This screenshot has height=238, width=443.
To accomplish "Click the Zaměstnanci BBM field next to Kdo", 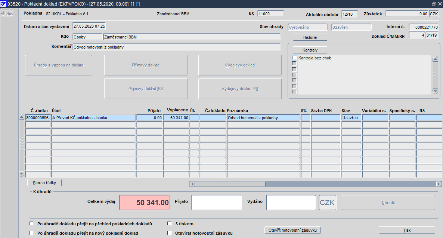I will 192,37.
